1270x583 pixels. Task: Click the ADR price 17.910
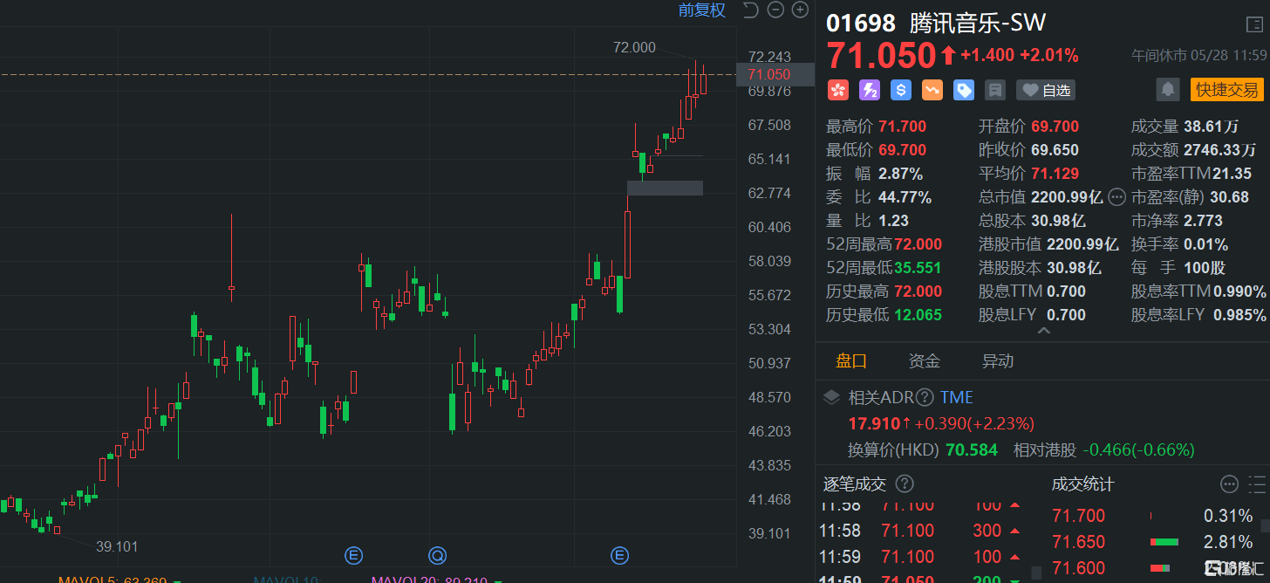[875, 423]
